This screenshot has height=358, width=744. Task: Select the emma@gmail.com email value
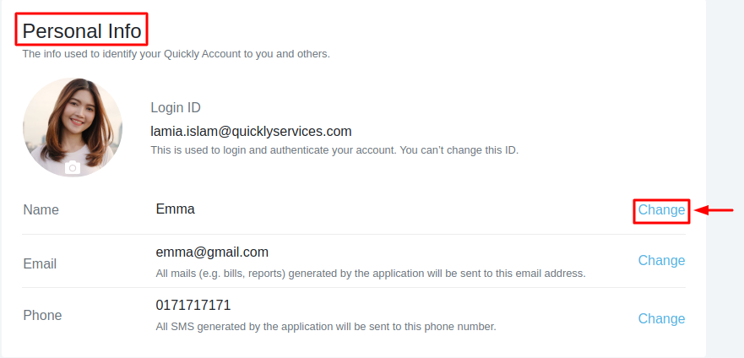pyautogui.click(x=212, y=252)
